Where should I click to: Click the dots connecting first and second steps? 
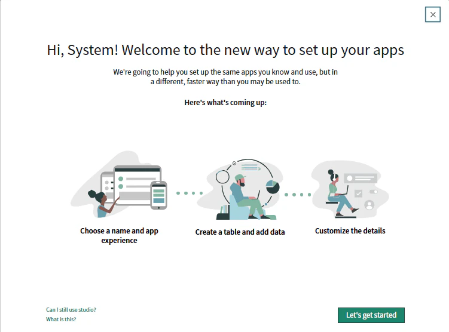pos(190,193)
